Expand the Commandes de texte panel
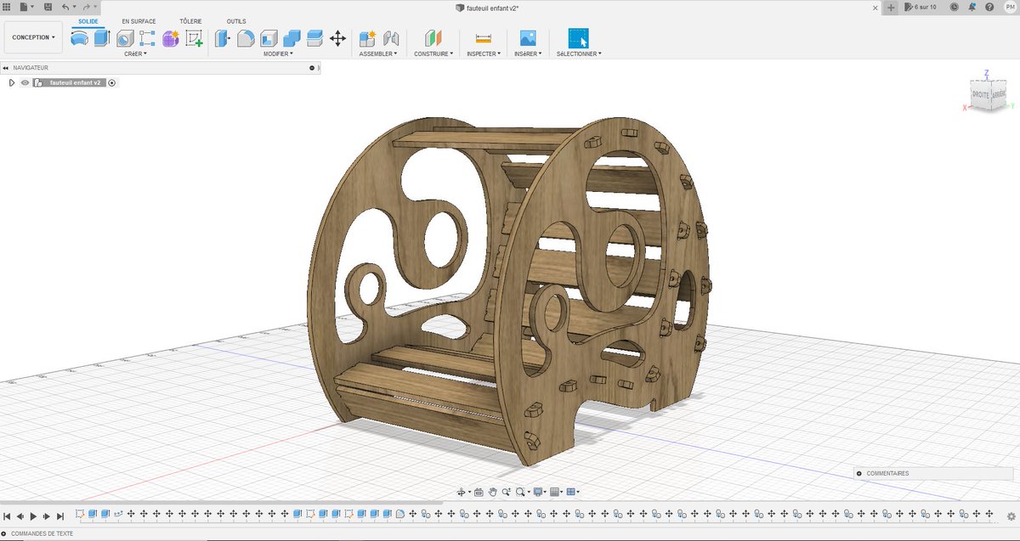1020x541 pixels. [5, 533]
